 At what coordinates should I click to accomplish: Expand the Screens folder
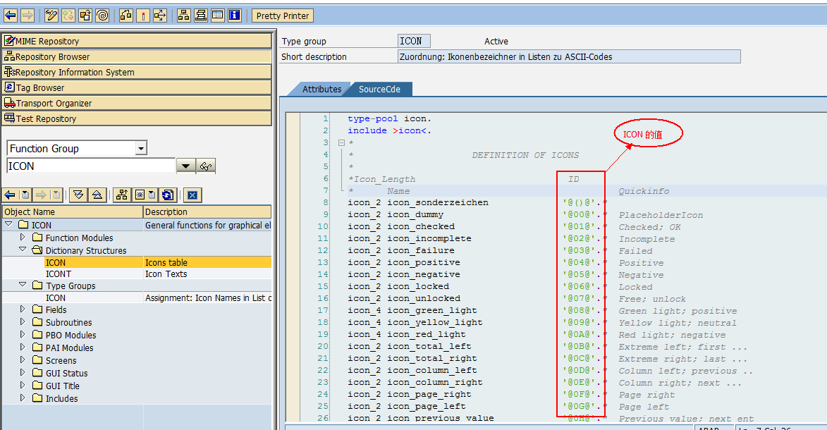[22, 360]
